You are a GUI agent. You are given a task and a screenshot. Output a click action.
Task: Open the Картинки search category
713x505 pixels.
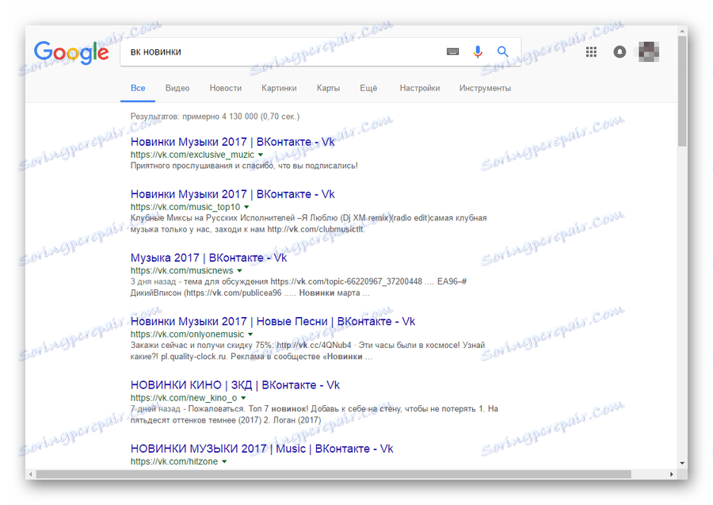coord(279,88)
